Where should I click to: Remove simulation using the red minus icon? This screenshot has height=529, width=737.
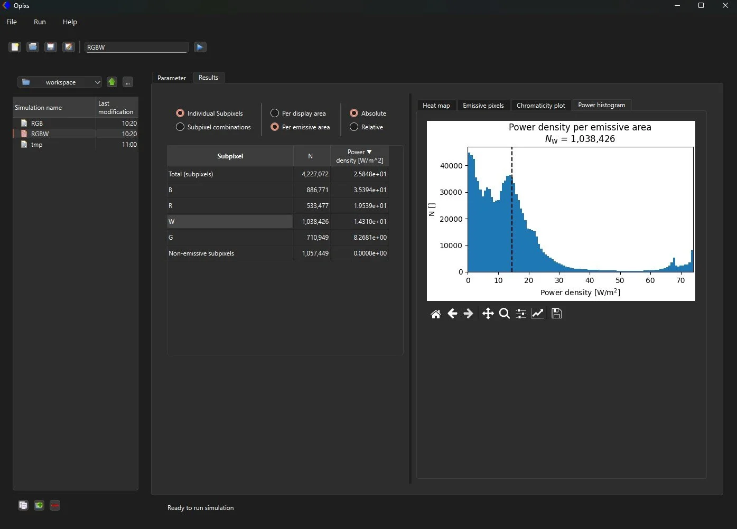coord(55,505)
